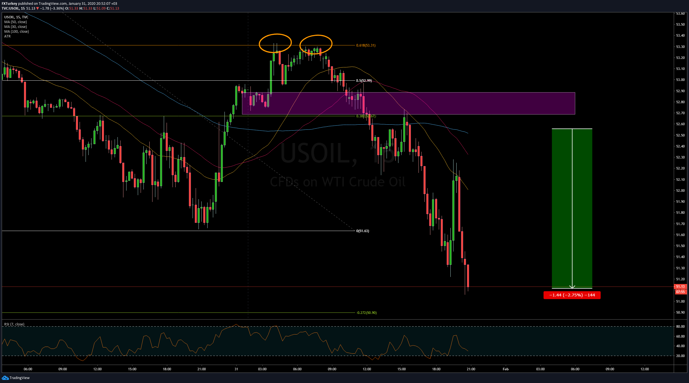
Task: Click the -0.272(50.90) Fibonacci extension label
Action: point(366,313)
